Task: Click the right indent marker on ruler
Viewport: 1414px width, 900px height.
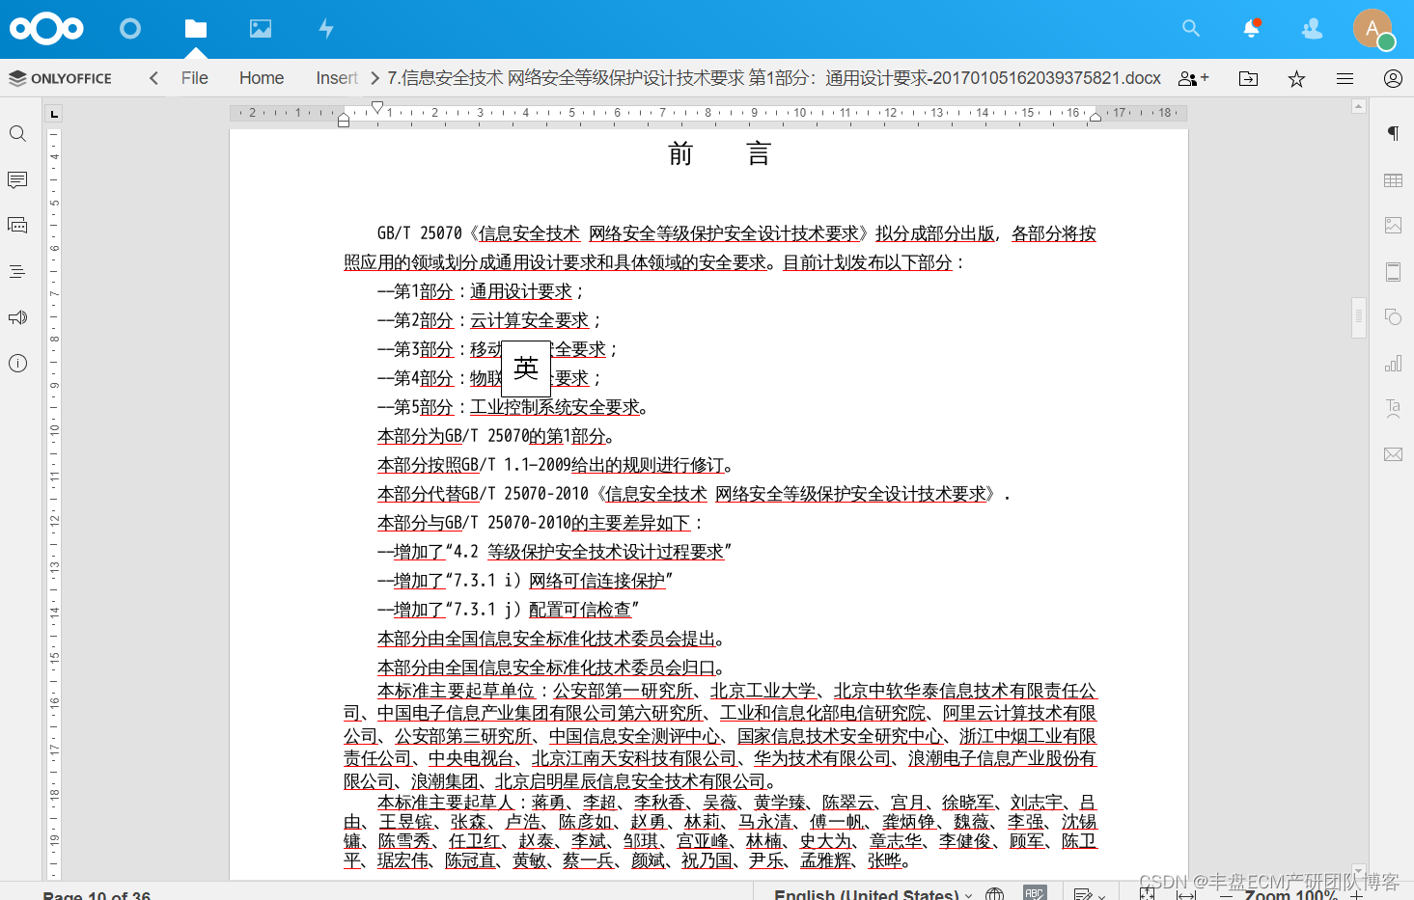Action: pos(1095,119)
